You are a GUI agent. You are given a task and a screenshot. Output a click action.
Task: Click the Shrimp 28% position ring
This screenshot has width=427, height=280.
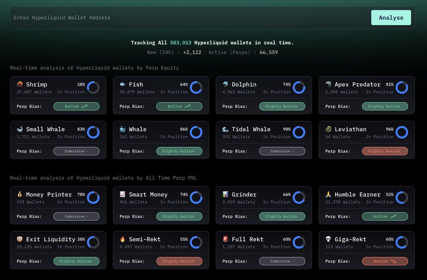click(x=93, y=87)
